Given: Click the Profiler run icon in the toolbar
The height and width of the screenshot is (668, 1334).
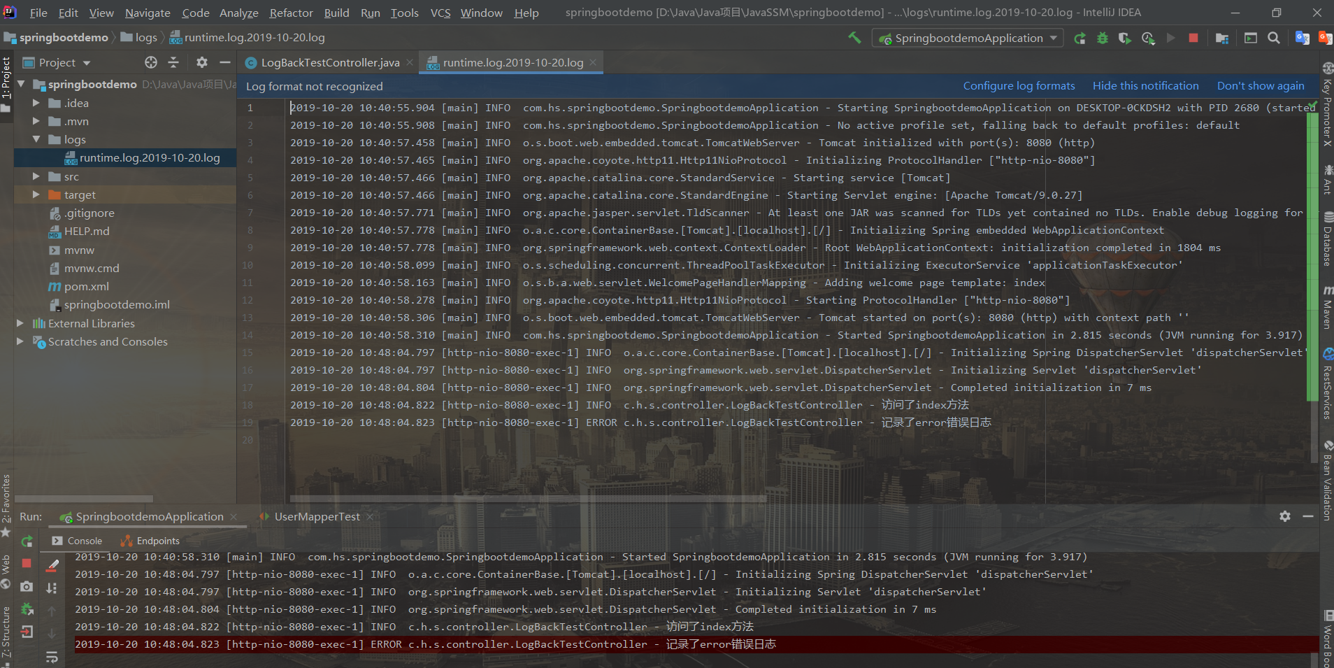Looking at the screenshot, I should (1148, 38).
